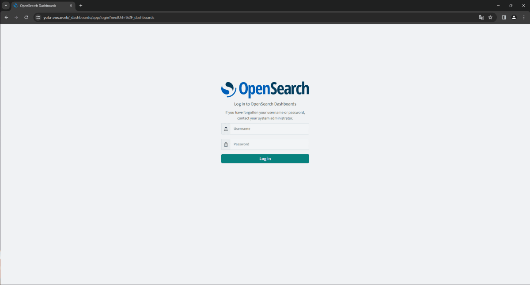Screen dimensions: 530x285
Task: Click the OpenSearch favicon in the tab
Action: click(15, 6)
